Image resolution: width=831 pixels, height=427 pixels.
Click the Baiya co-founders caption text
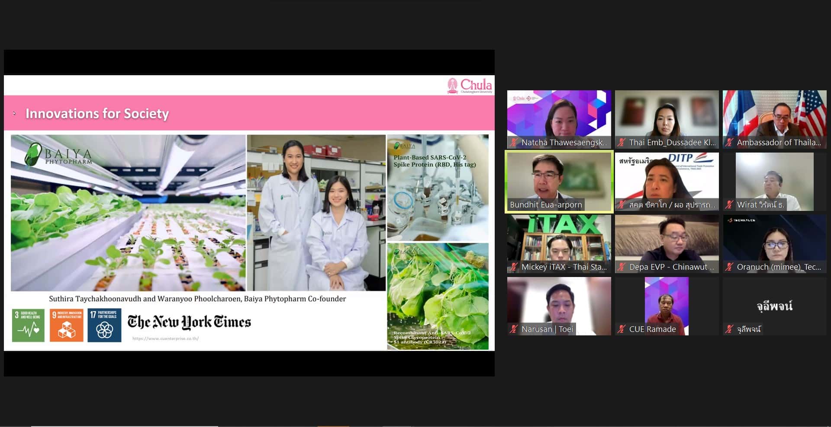click(x=197, y=299)
